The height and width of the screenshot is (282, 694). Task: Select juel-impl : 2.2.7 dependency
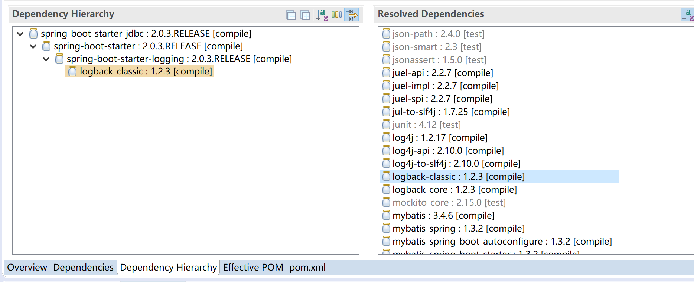coord(446,86)
